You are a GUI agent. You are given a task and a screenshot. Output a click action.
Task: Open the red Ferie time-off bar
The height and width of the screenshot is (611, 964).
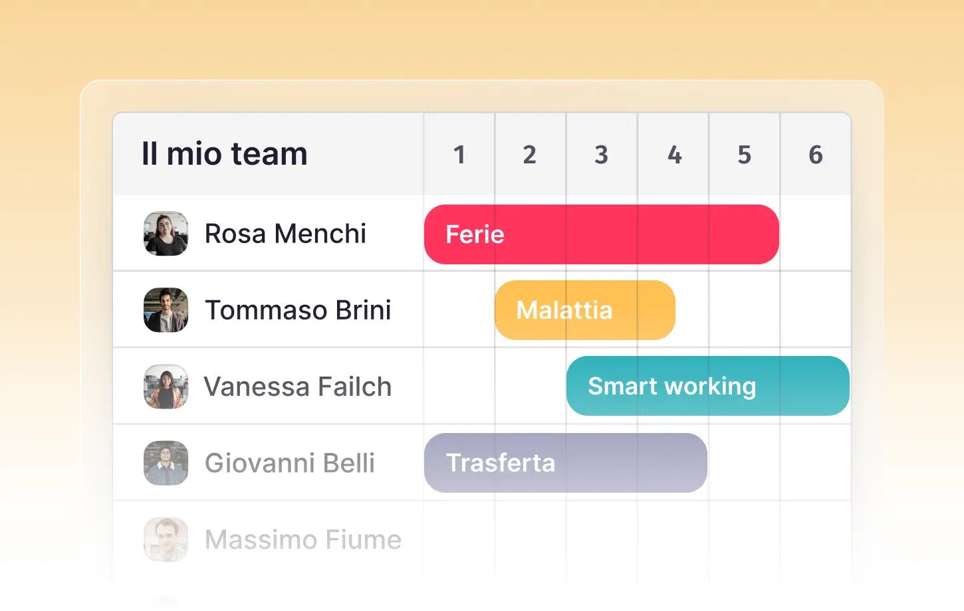click(x=601, y=234)
